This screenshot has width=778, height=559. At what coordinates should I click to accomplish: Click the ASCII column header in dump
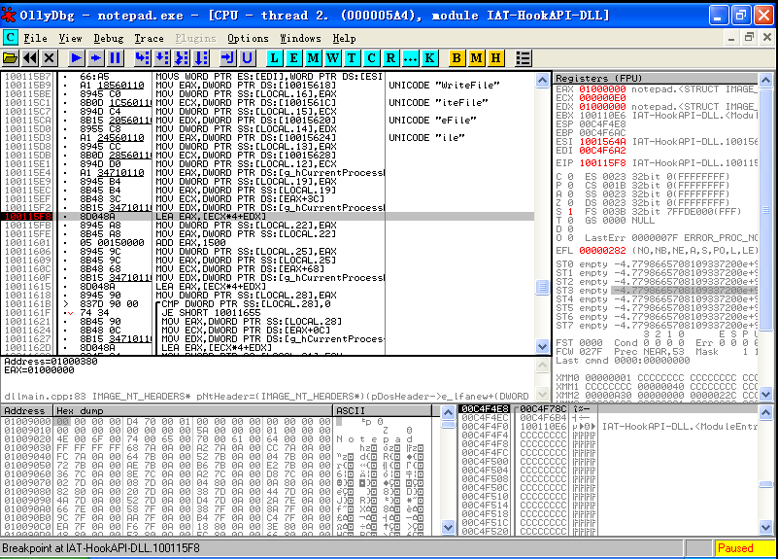[x=383, y=411]
